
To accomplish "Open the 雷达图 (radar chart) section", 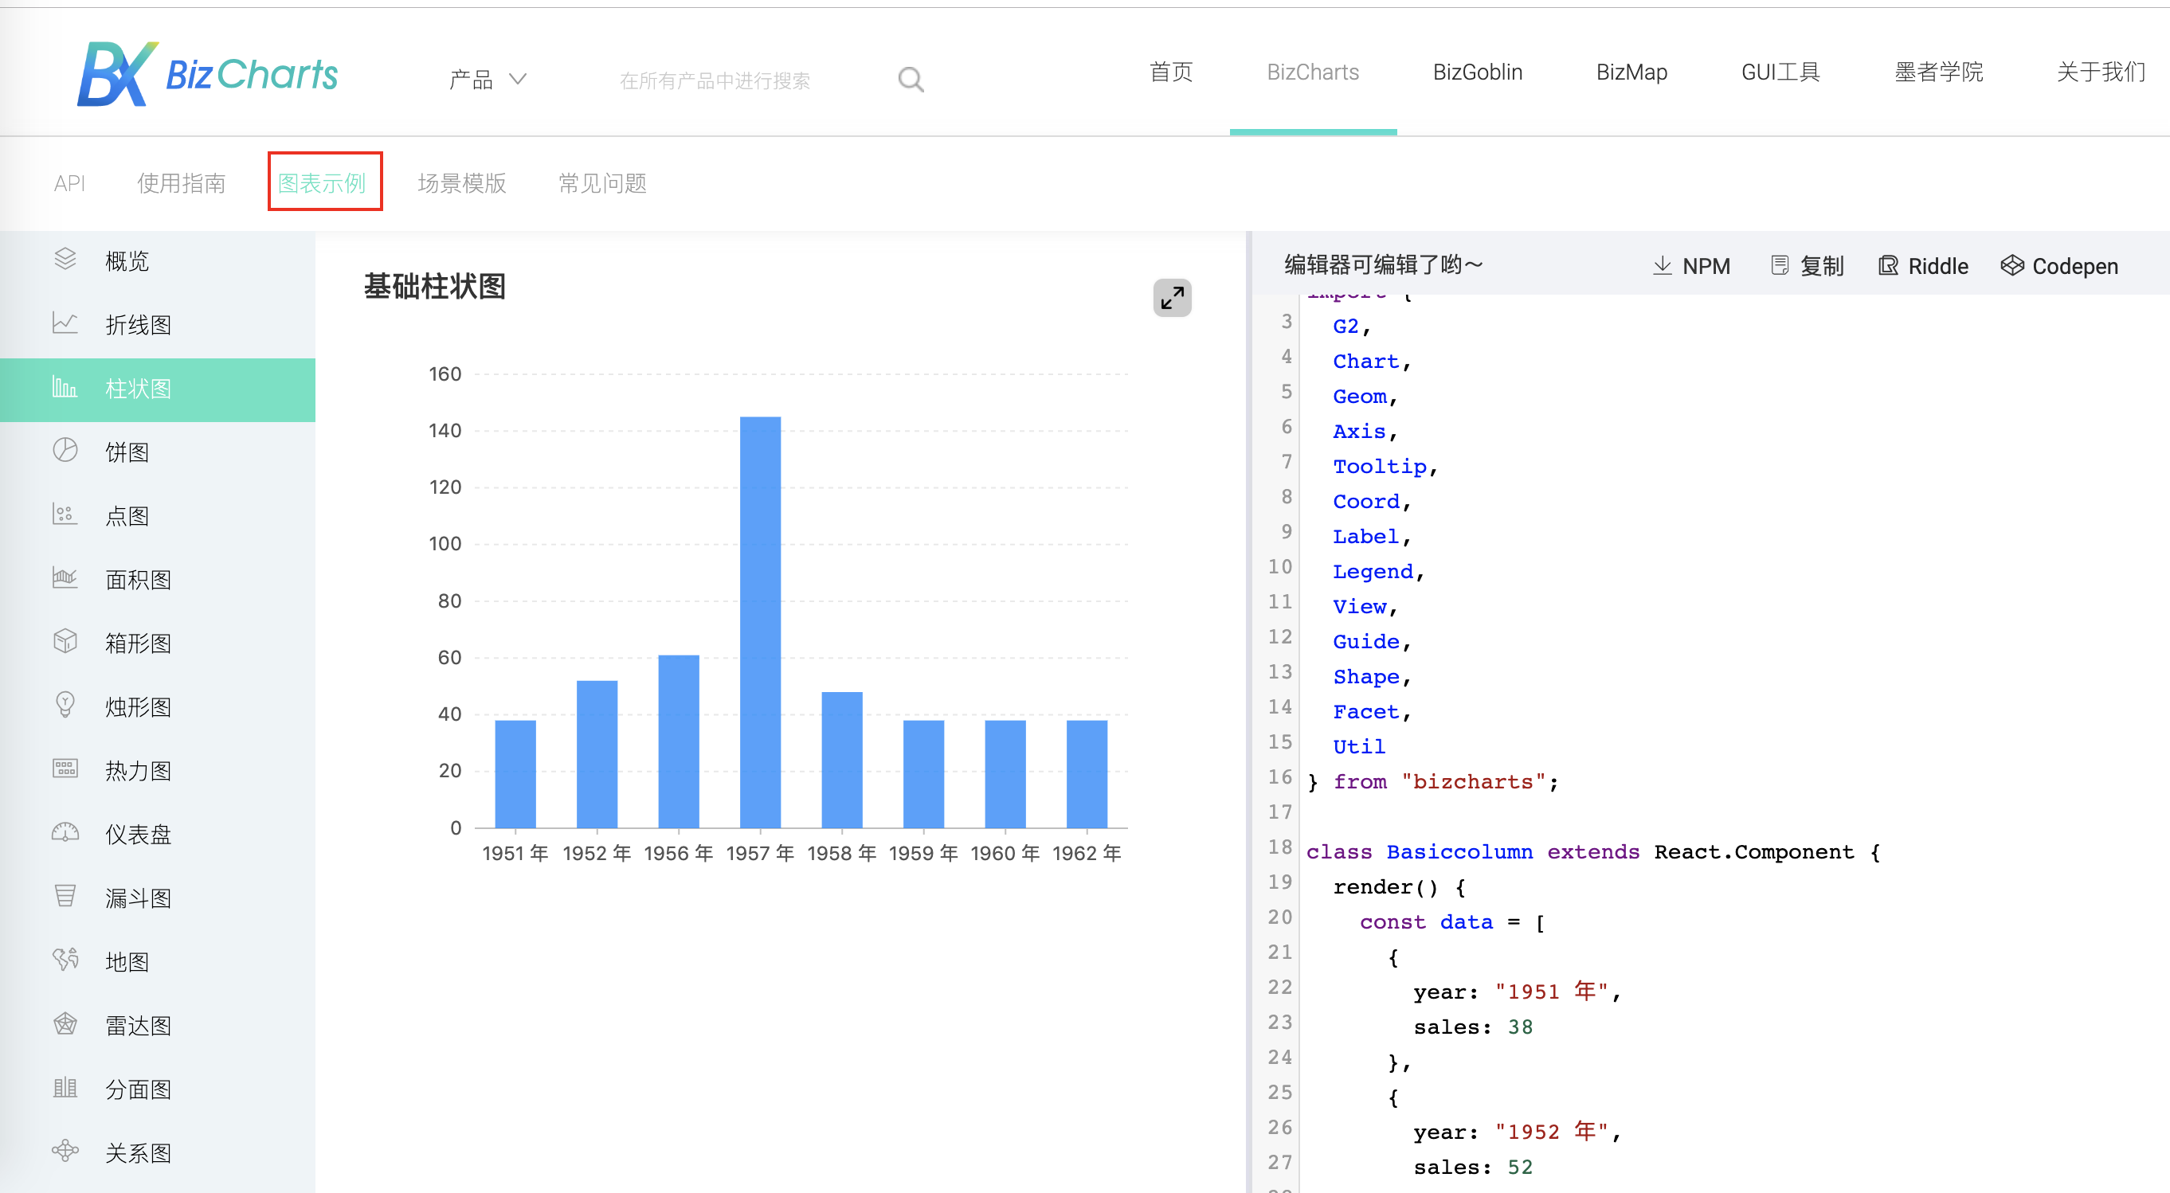I will click(x=138, y=1025).
